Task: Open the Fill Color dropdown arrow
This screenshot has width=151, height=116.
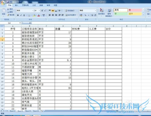Action: pos(36,15)
